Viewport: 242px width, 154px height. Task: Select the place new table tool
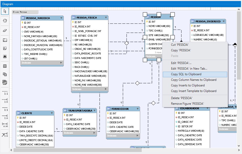pyautogui.click(x=5, y=66)
